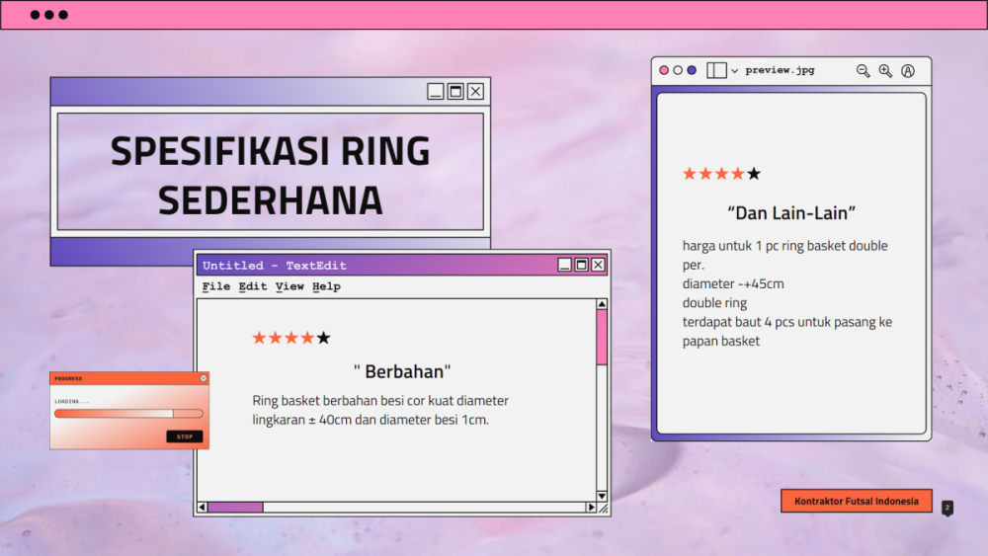This screenshot has width=988, height=556.
Task: Click the white dot in preview.jpg title bar
Action: 678,70
